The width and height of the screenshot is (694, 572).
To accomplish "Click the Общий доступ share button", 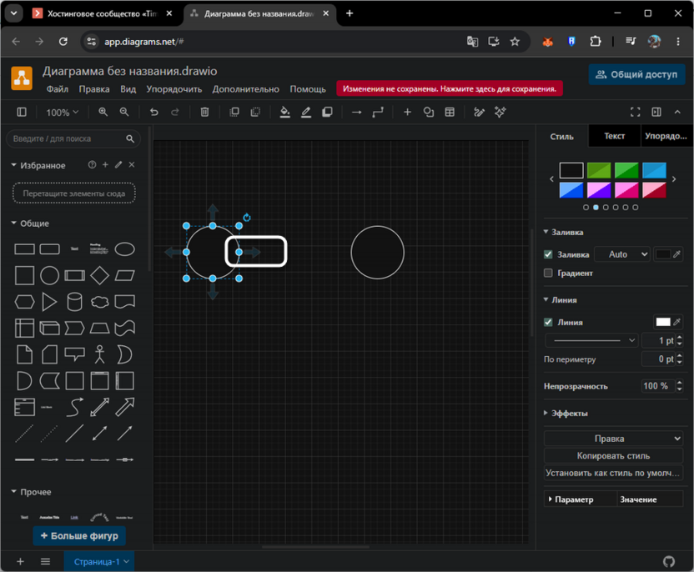I will (x=636, y=74).
